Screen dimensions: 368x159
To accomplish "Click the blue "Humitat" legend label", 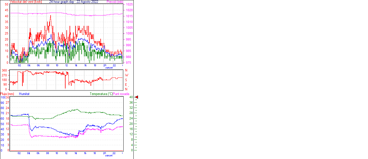I will click(24, 94).
